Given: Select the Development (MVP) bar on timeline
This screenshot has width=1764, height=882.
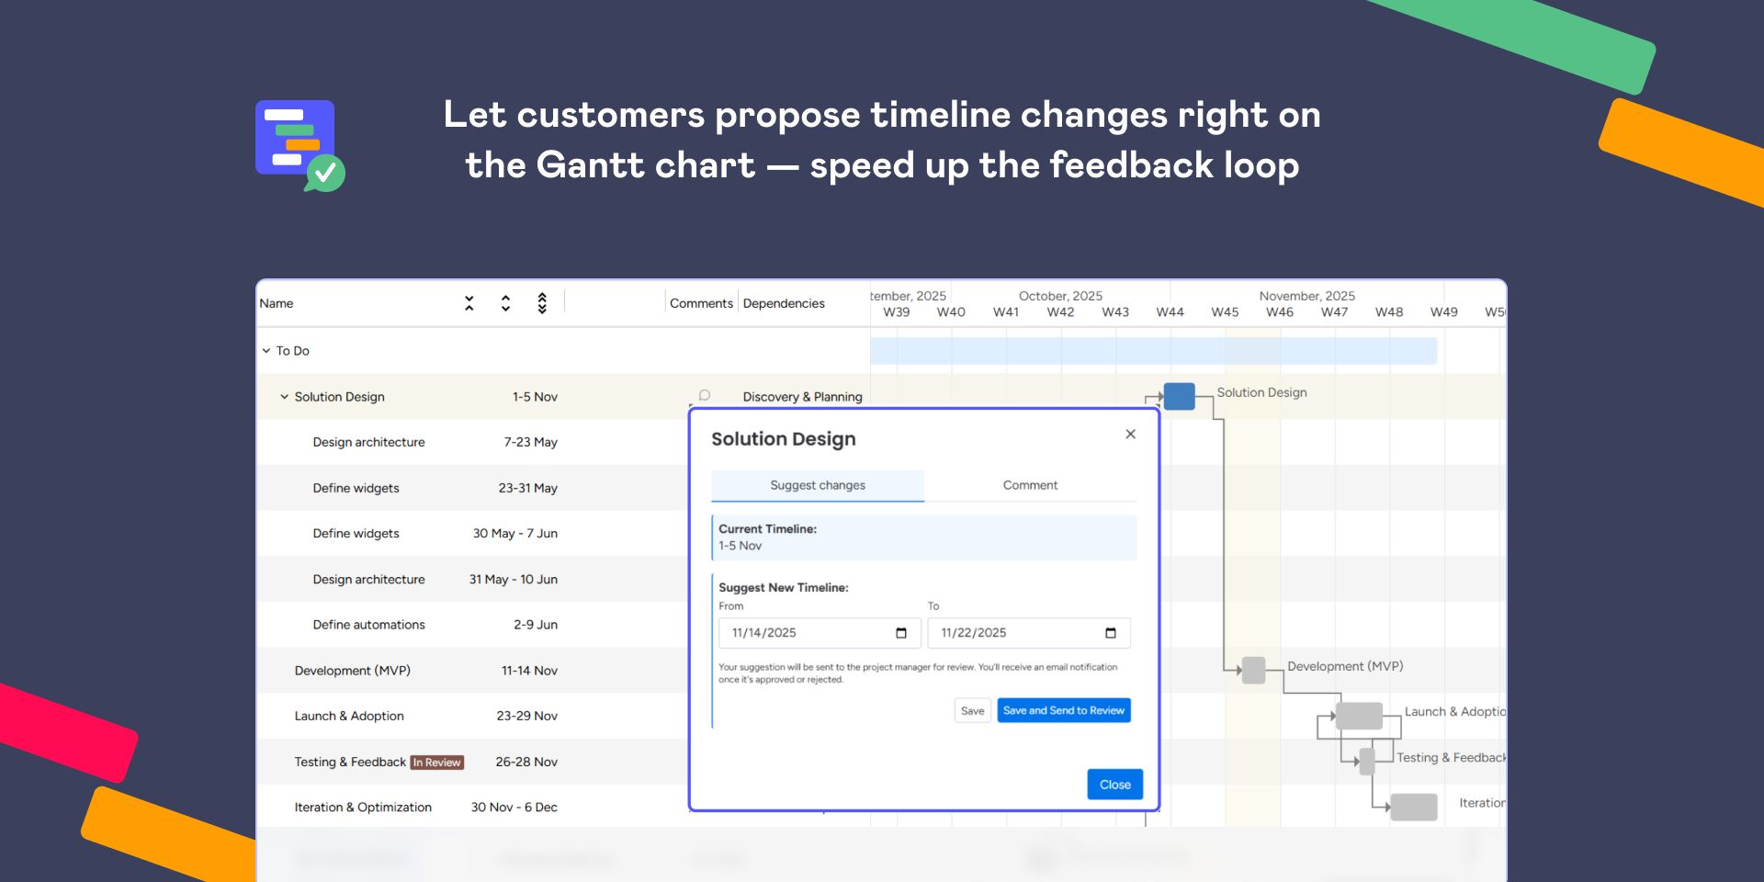Looking at the screenshot, I should pyautogui.click(x=1253, y=671).
